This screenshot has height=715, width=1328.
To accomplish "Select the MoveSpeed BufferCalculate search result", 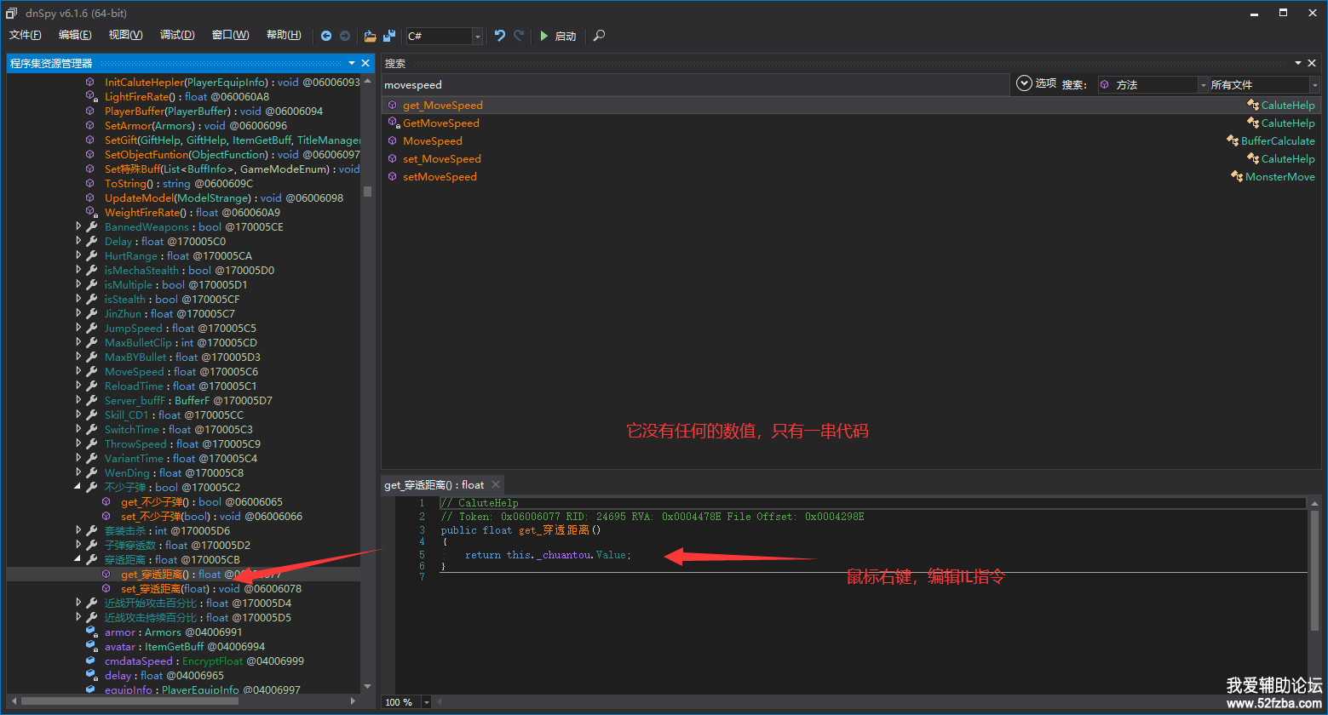I will coord(851,140).
